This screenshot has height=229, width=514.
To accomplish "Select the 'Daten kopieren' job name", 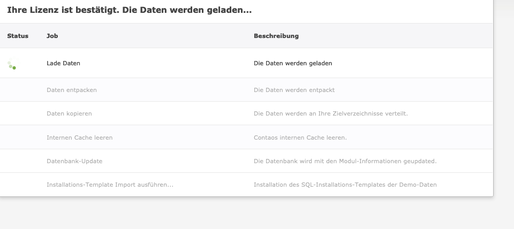I will point(69,113).
